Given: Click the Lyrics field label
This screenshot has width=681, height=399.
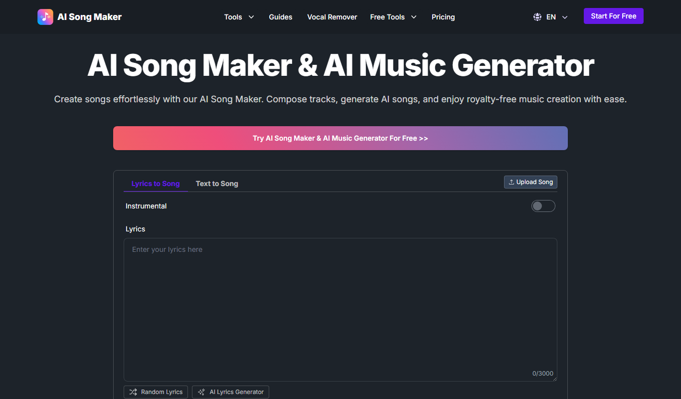Looking at the screenshot, I should point(136,229).
